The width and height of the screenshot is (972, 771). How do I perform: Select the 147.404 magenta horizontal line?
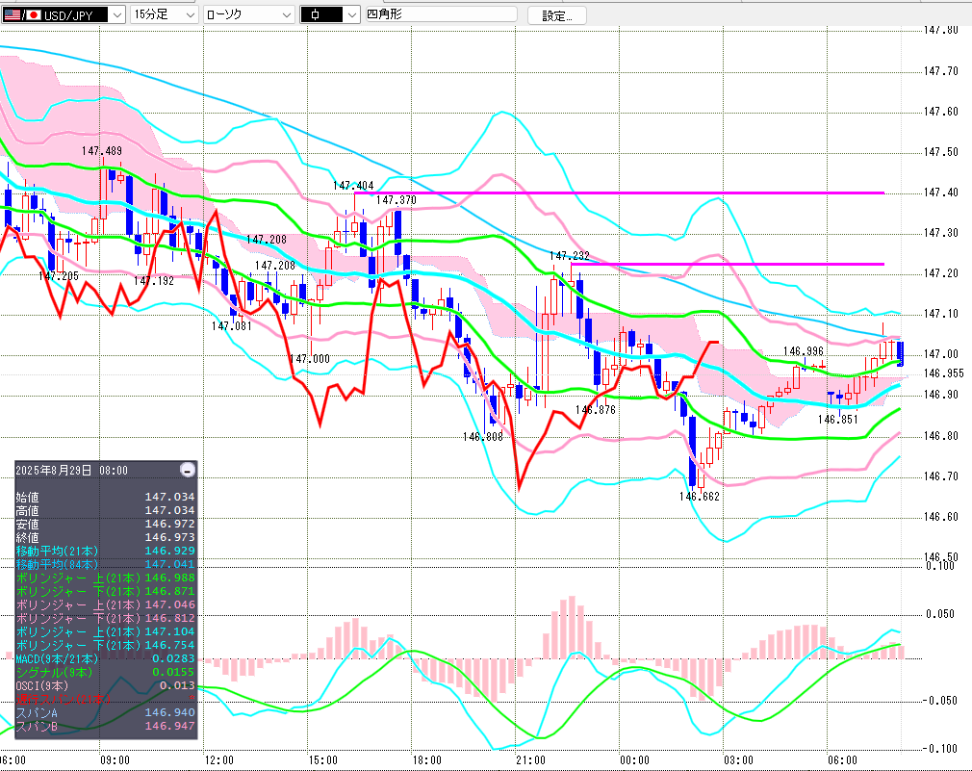point(620,193)
